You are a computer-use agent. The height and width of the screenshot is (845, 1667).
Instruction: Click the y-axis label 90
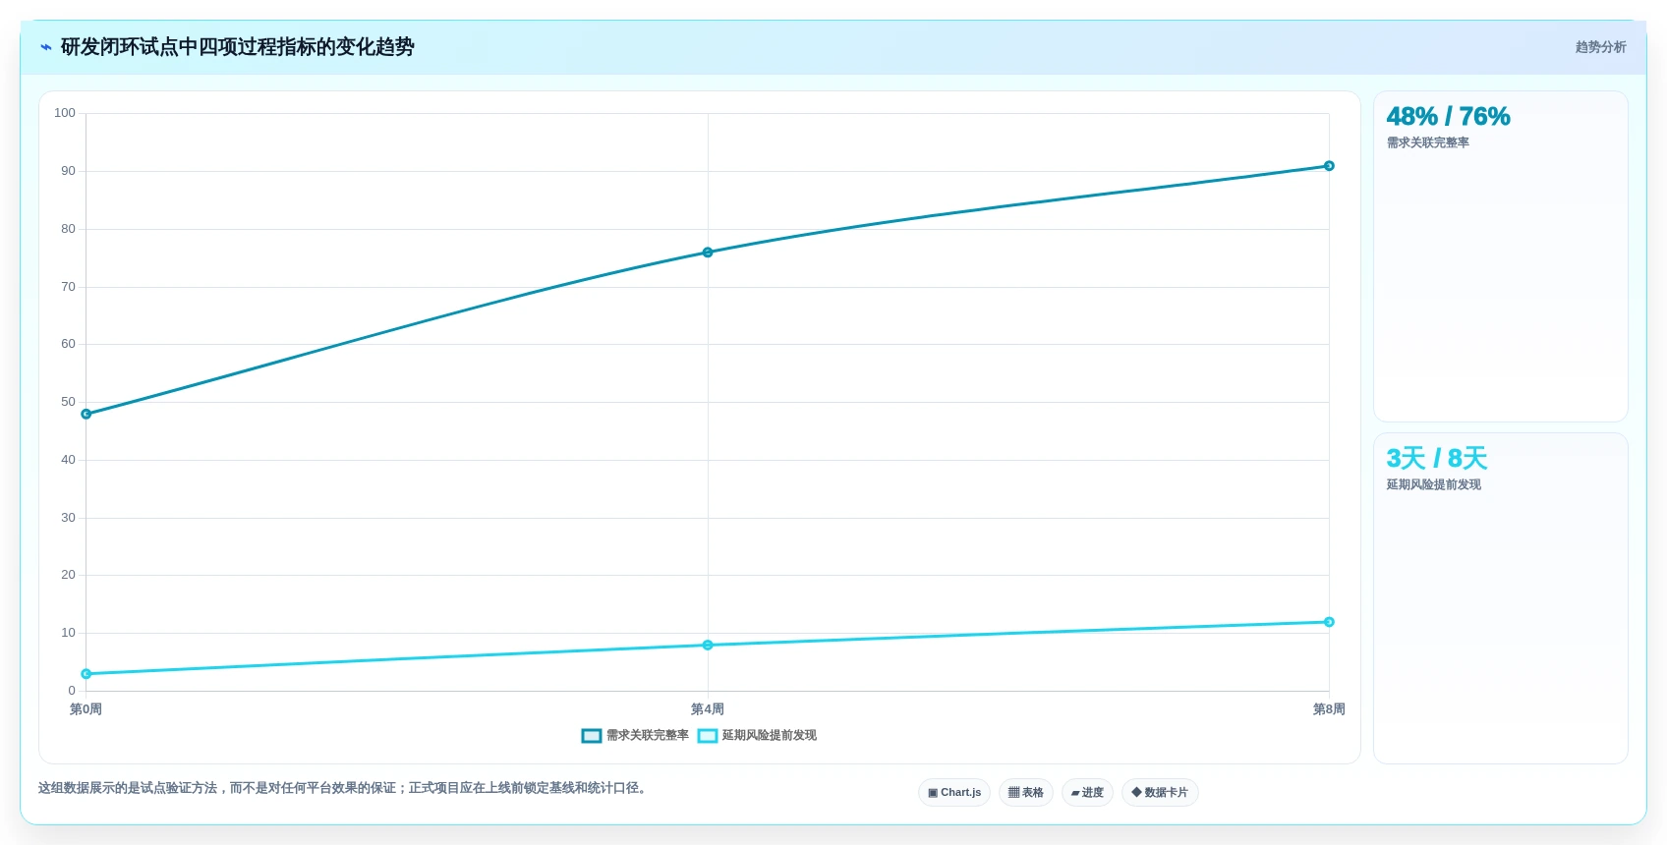point(68,171)
